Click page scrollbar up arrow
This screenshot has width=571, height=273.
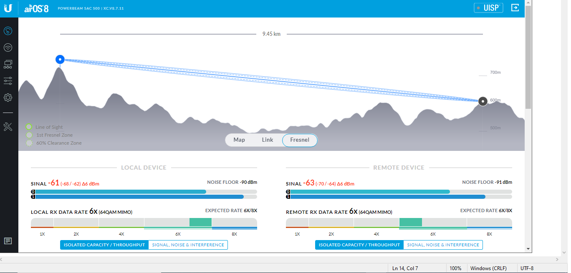pyautogui.click(x=528, y=3)
